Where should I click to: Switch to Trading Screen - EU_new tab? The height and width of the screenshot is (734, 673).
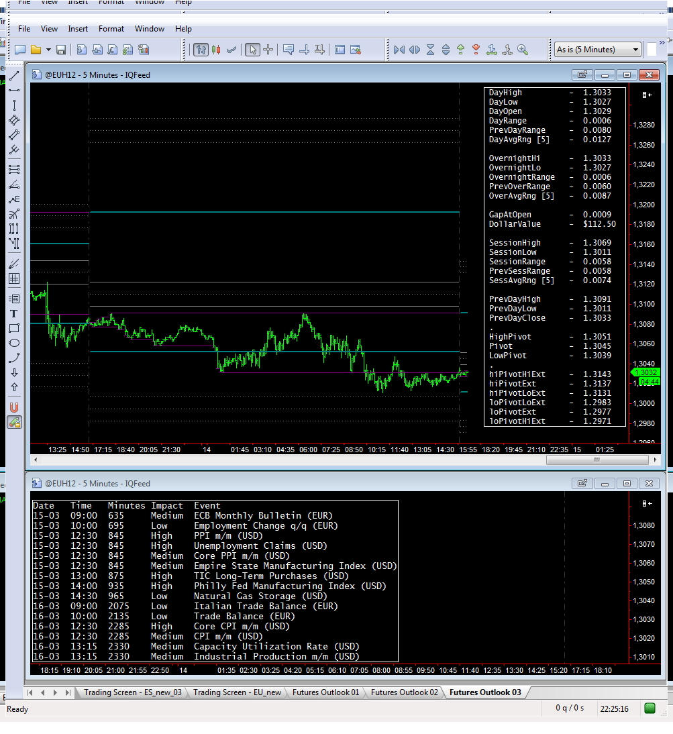pos(238,692)
